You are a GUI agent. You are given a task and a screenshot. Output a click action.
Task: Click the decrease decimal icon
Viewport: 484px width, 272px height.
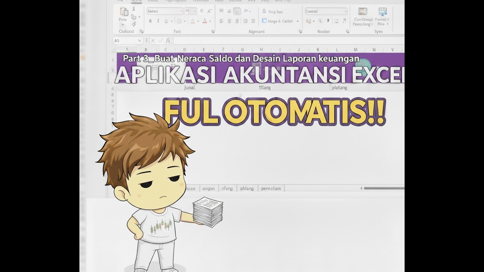344,21
